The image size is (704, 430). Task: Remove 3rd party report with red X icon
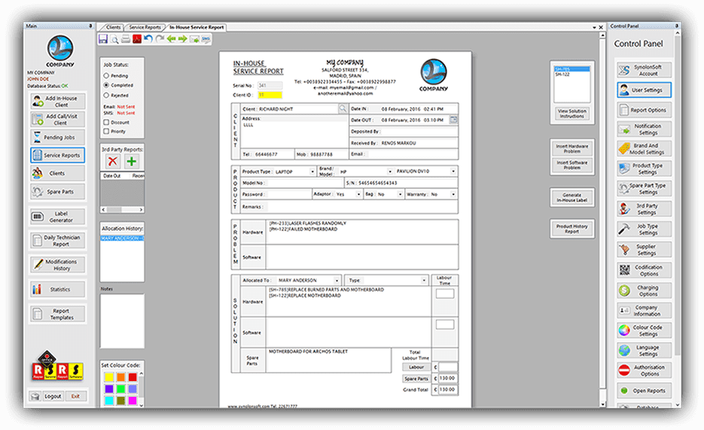[113, 161]
